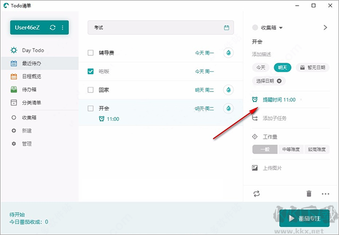Delete the task with the trash icon
Viewport: 339px width, 235px height.
[x=309, y=194]
